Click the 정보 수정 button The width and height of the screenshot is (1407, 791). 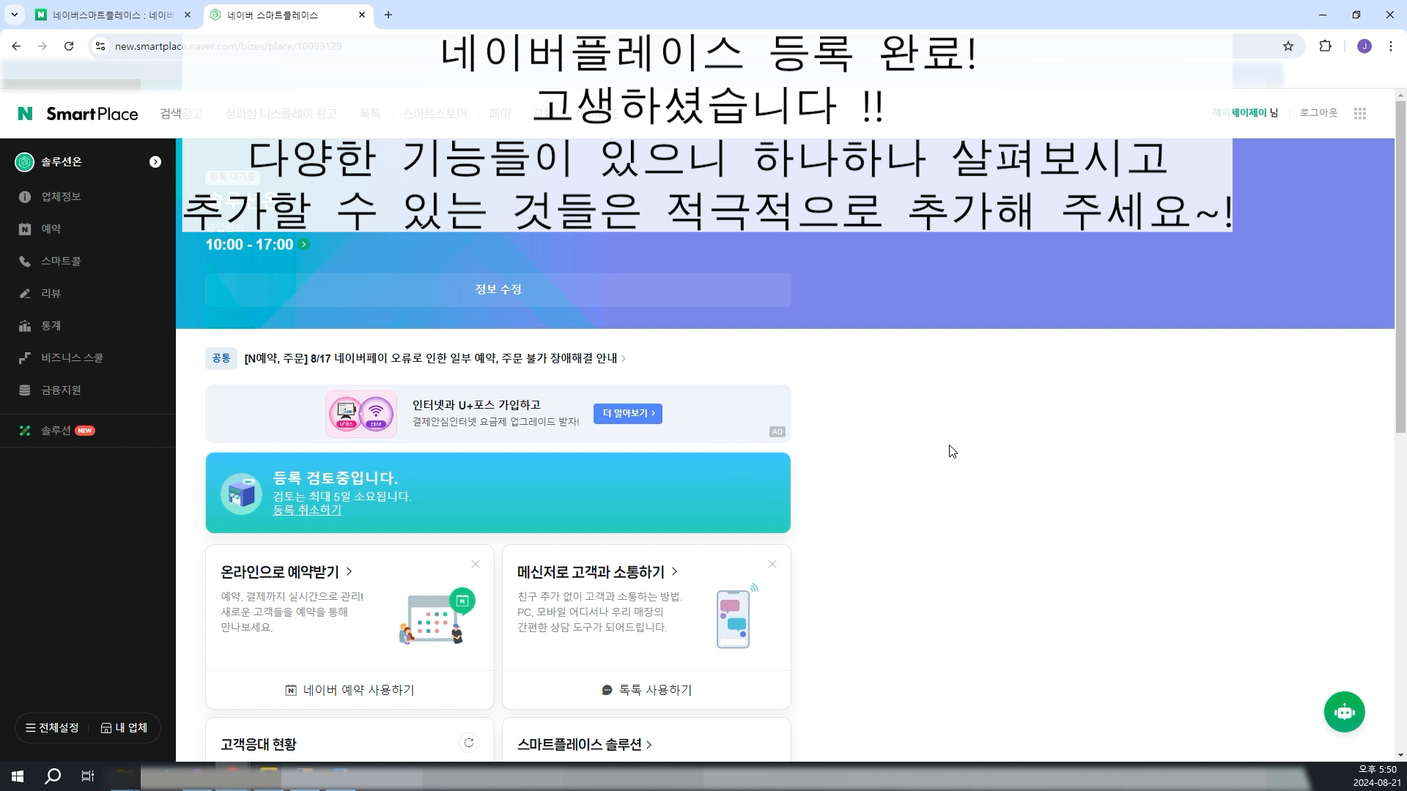[498, 290]
